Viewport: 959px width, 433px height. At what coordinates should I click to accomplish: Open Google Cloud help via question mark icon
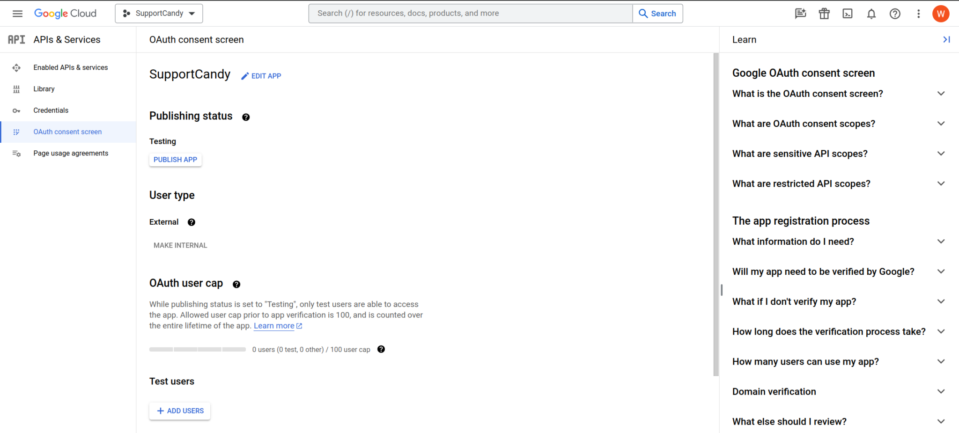click(895, 14)
